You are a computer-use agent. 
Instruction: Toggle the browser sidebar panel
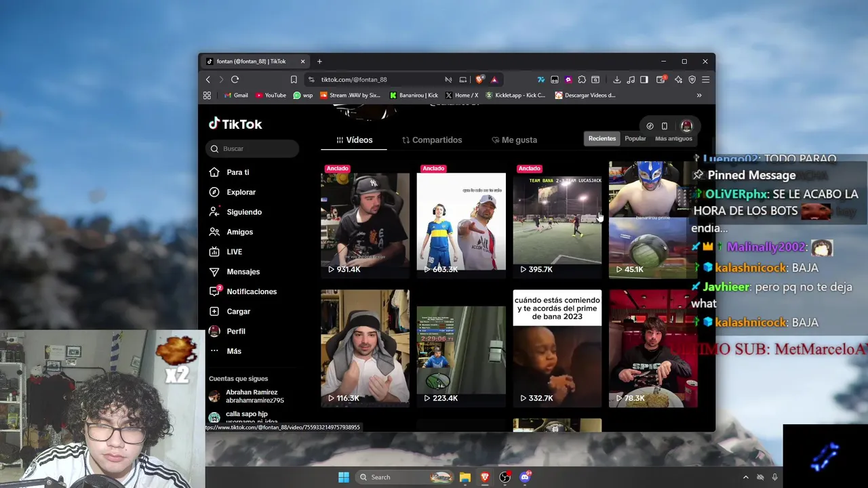coord(644,79)
